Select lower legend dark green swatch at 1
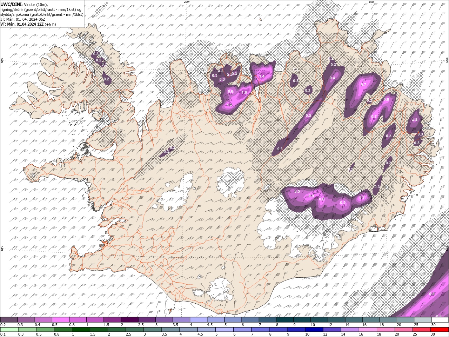The height and width of the screenshot is (337, 449). click(x=81, y=330)
